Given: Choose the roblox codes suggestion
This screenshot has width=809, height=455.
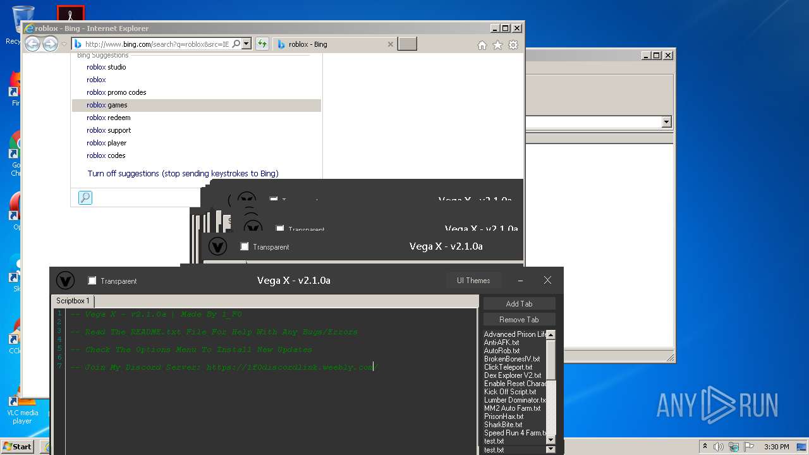Looking at the screenshot, I should tap(197, 155).
